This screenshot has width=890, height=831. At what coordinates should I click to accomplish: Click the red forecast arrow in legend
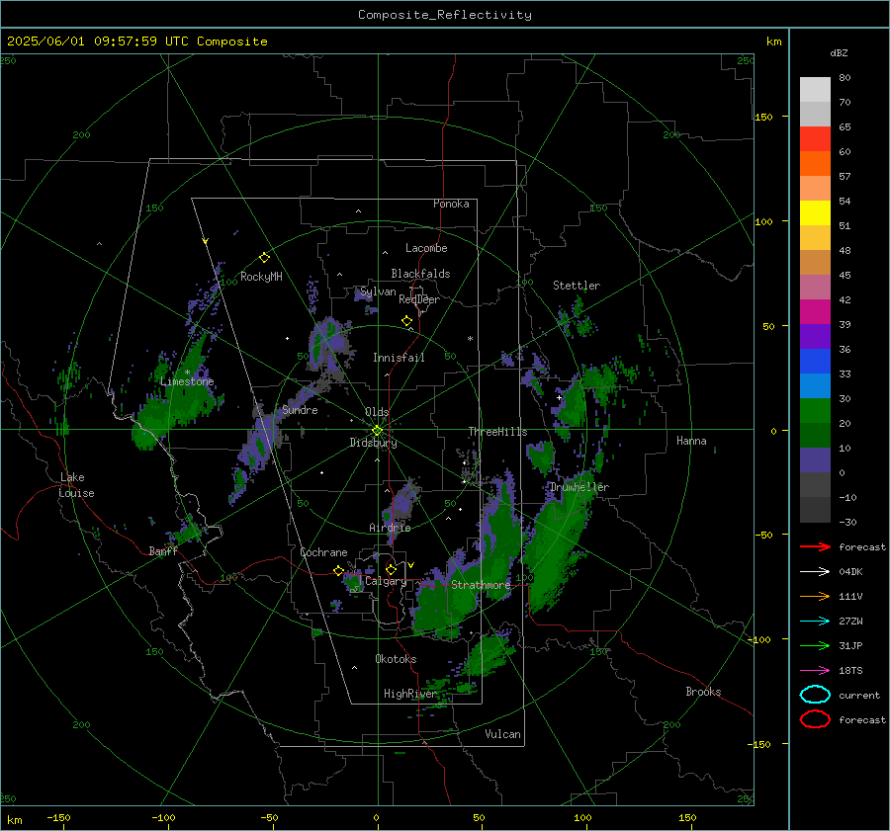click(815, 546)
